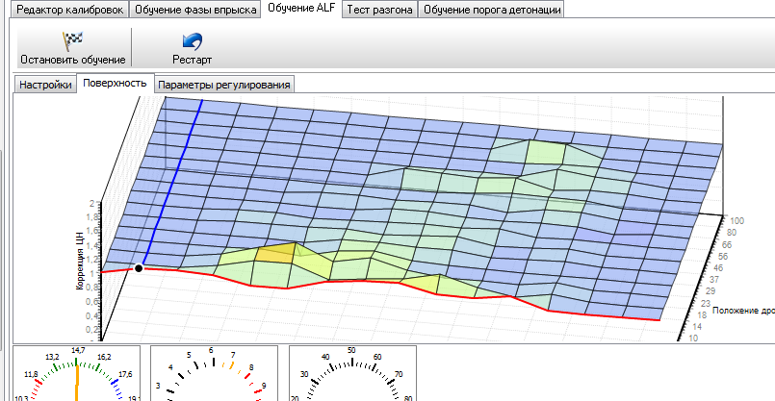Click the middle gauge with 6 at top
This screenshot has height=401, width=775.
(214, 375)
